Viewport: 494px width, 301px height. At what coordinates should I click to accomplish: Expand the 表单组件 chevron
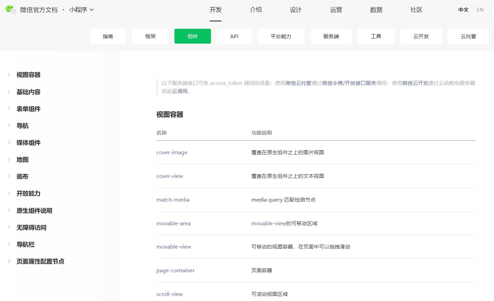click(9, 109)
